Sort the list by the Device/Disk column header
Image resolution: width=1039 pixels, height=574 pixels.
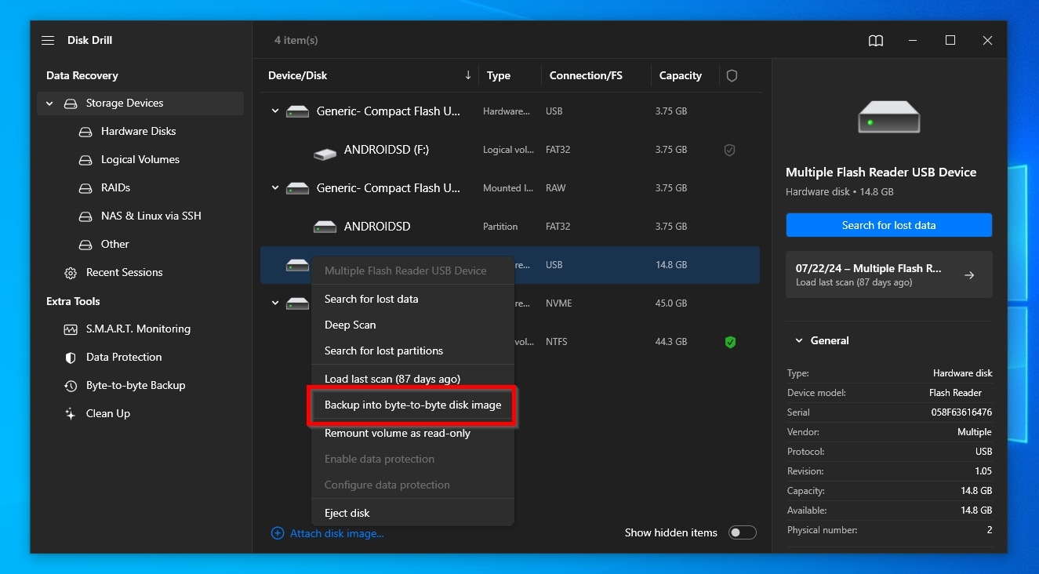(298, 76)
